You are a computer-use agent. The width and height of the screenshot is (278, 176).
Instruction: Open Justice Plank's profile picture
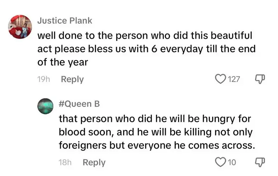coord(20,27)
